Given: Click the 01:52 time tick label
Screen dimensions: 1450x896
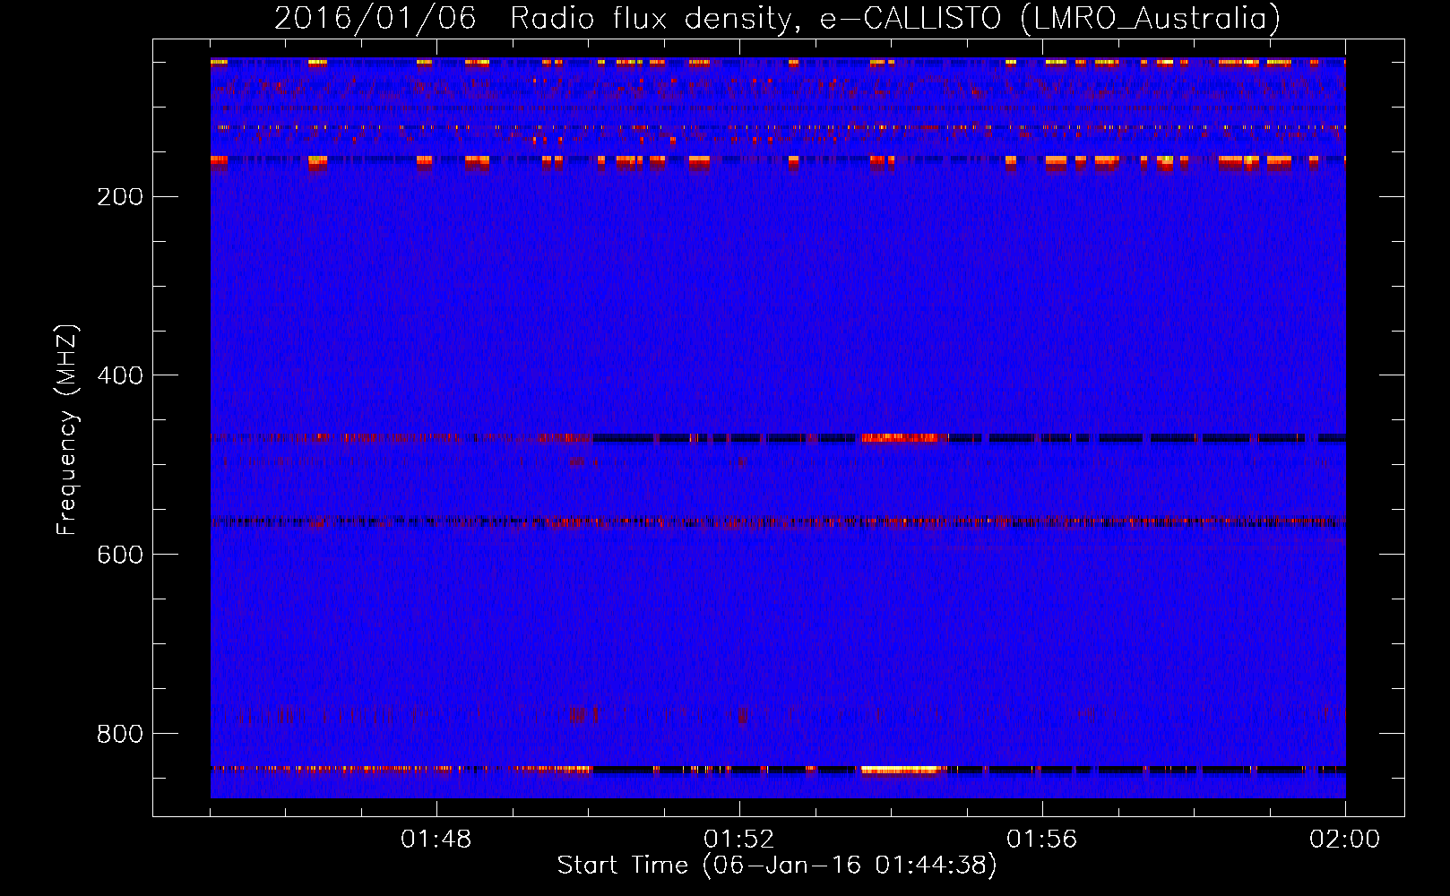Looking at the screenshot, I should click(739, 840).
